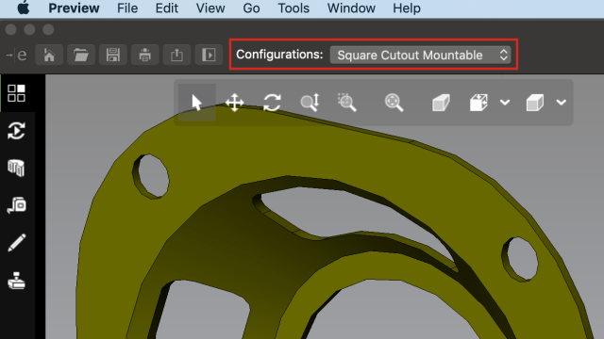Open the Tools menu
The height and width of the screenshot is (339, 604).
click(x=294, y=8)
